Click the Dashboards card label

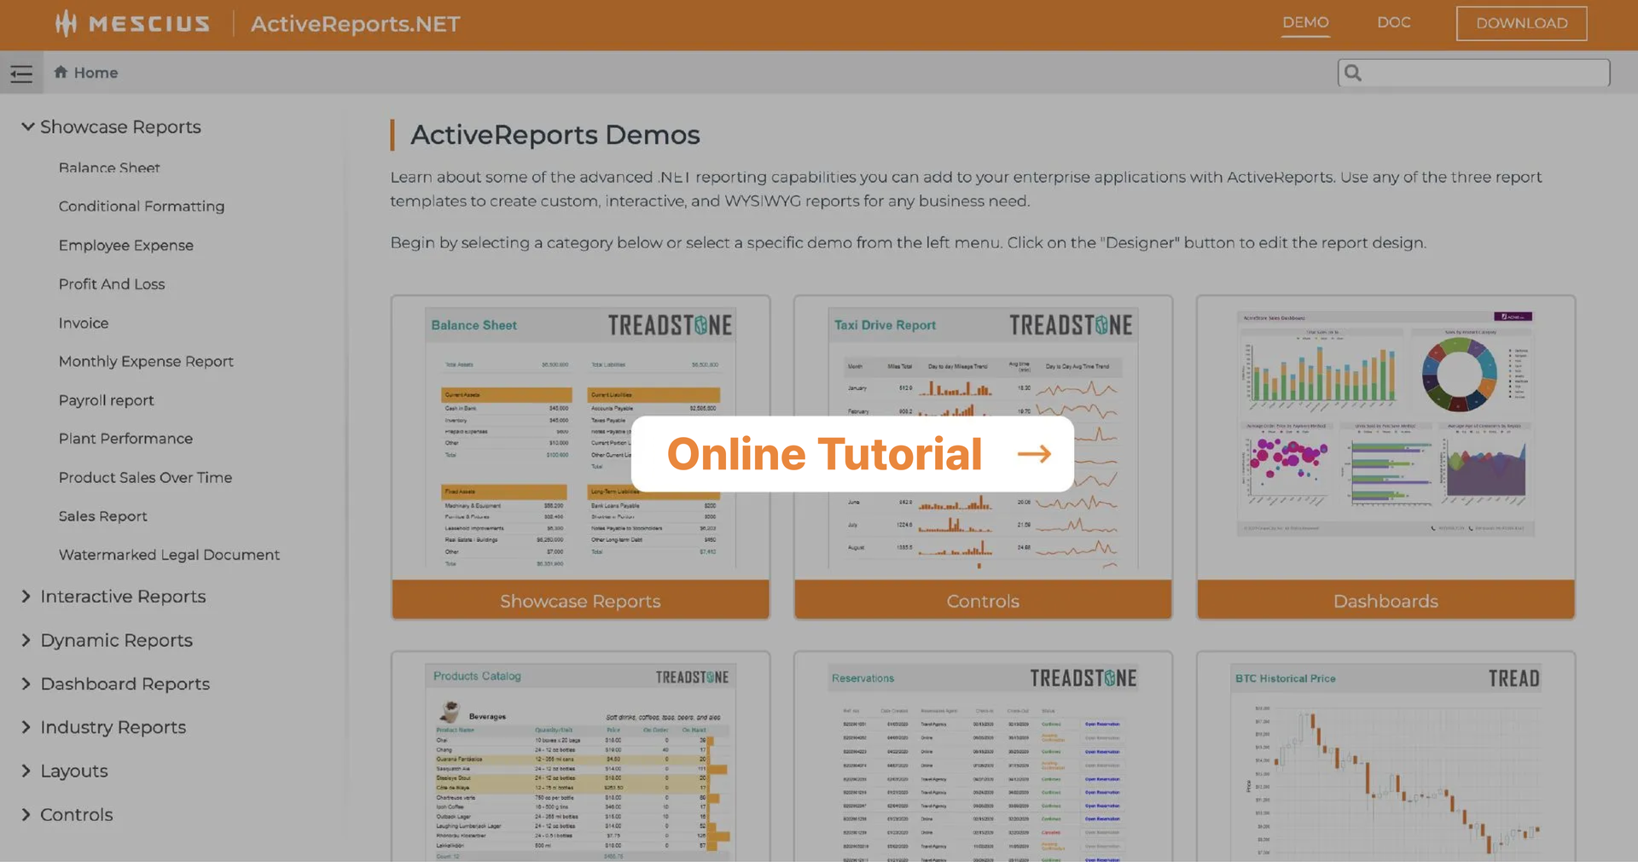point(1385,601)
